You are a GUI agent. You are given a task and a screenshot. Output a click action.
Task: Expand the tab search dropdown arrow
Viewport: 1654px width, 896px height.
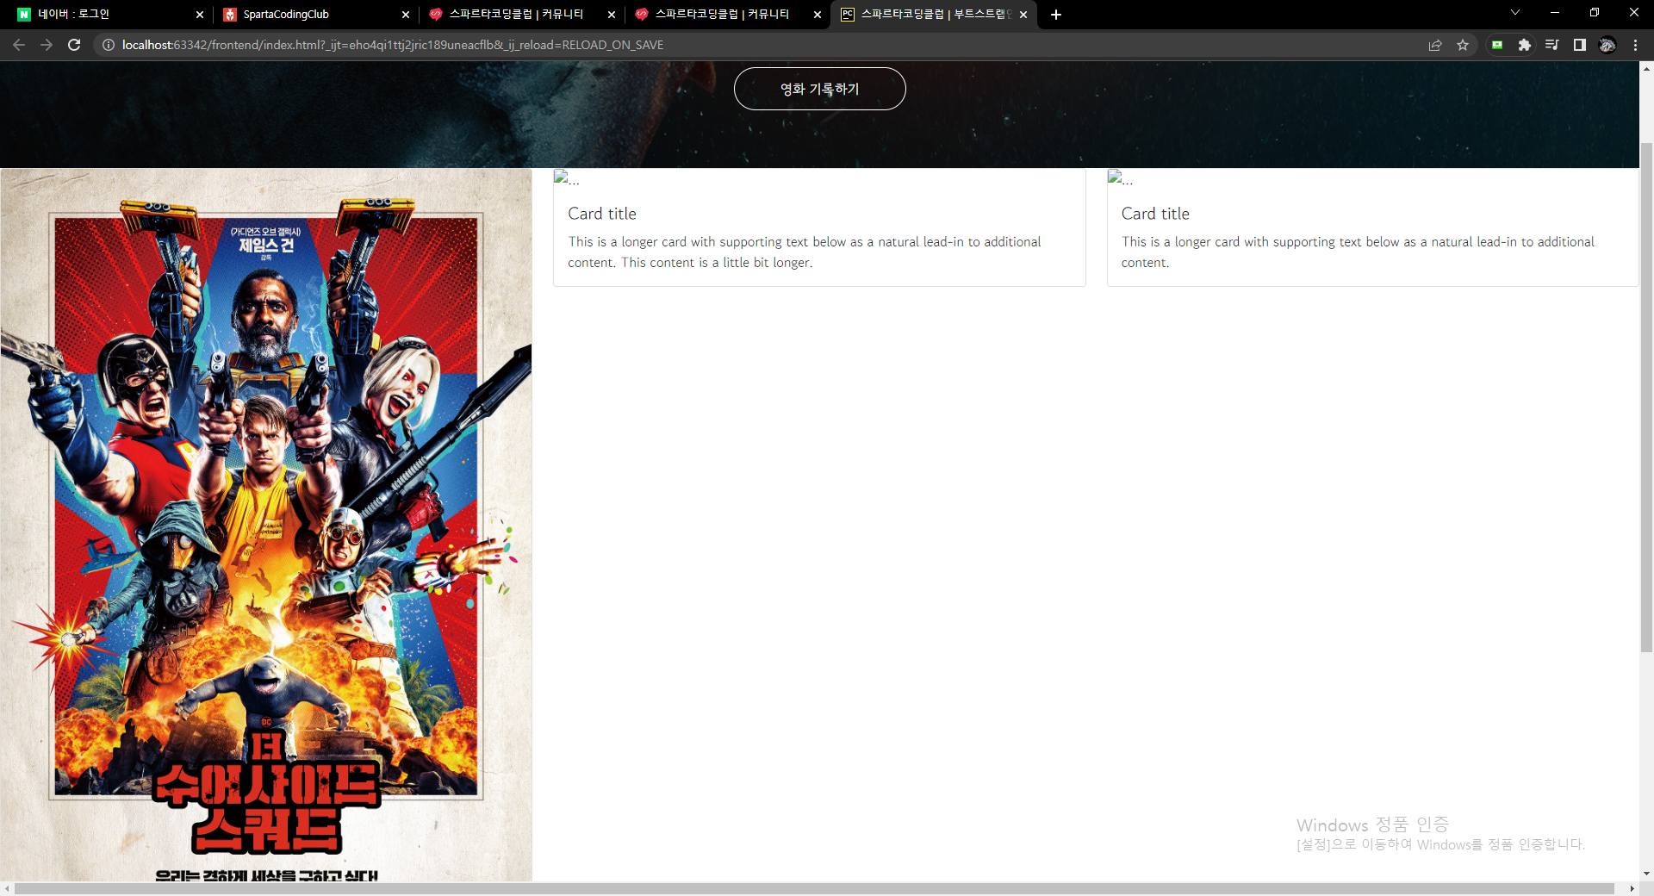coord(1515,13)
